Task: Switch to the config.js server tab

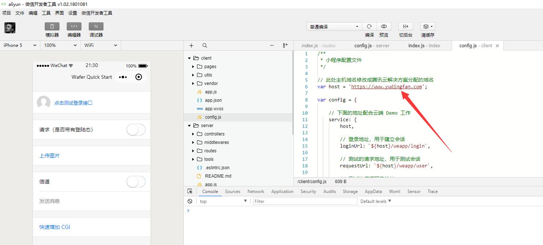Action: click(372, 45)
